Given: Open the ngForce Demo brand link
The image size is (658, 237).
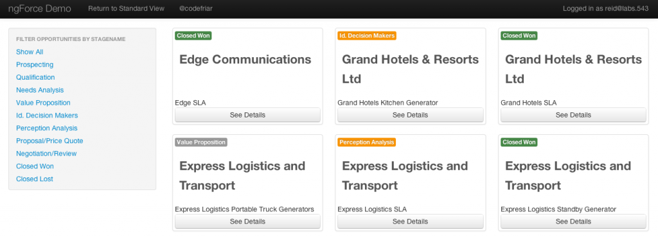Looking at the screenshot, I should pos(39,8).
